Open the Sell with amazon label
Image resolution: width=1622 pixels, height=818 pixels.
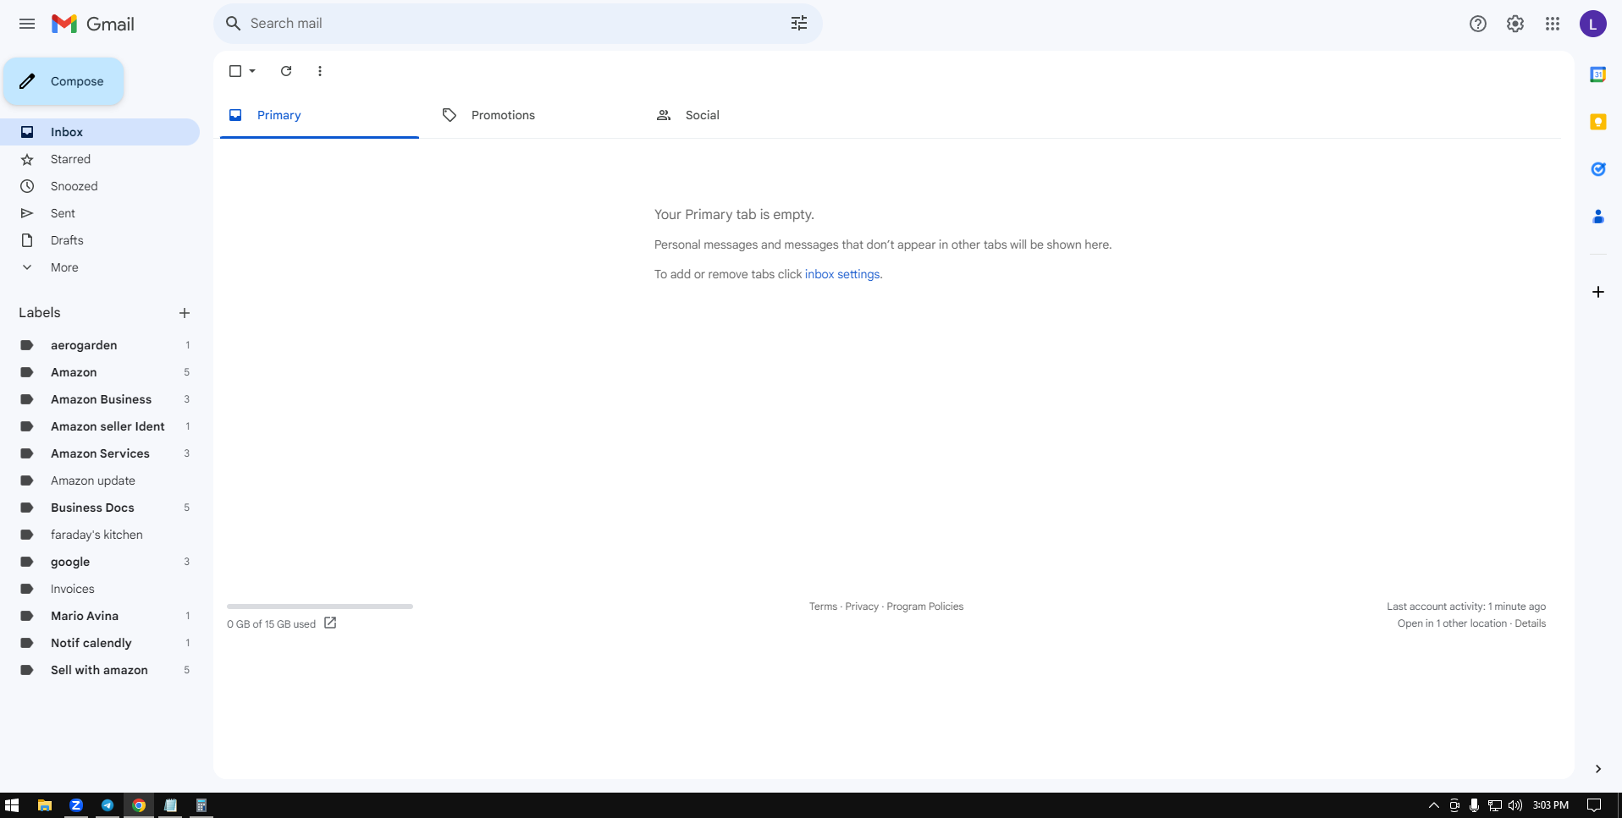(100, 670)
